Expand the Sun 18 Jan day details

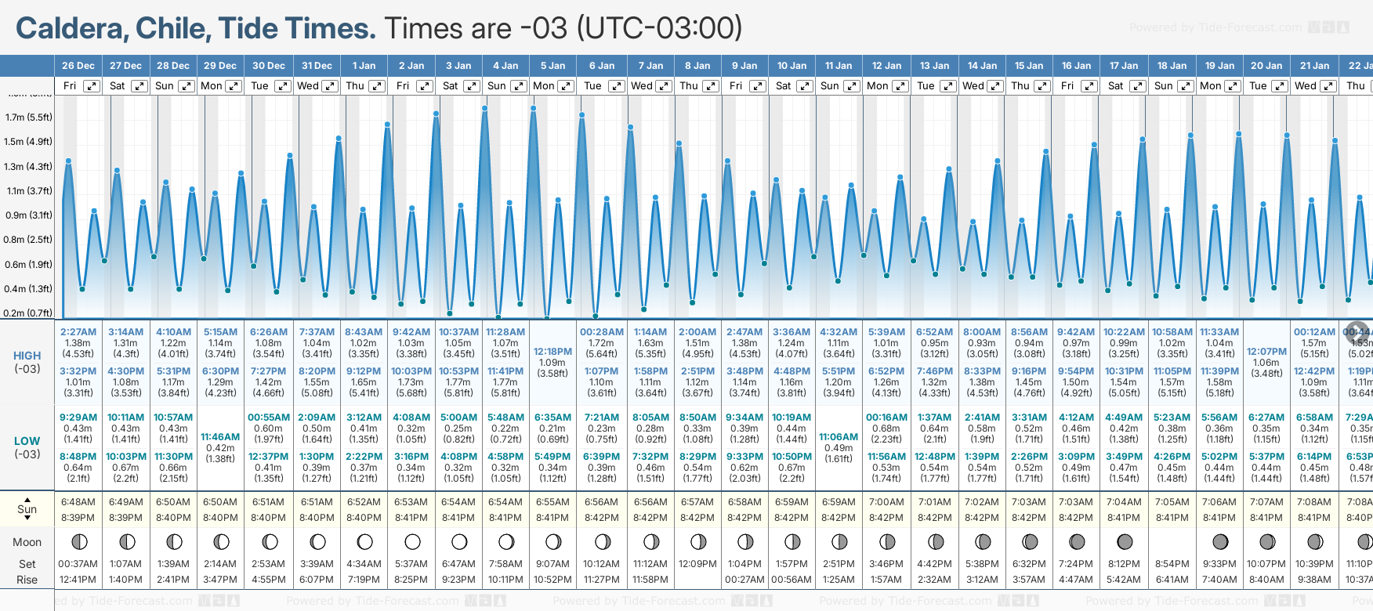pyautogui.click(x=1186, y=86)
